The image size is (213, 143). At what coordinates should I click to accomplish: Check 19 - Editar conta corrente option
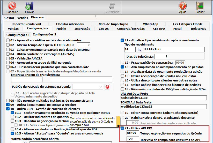(x=122, y=113)
